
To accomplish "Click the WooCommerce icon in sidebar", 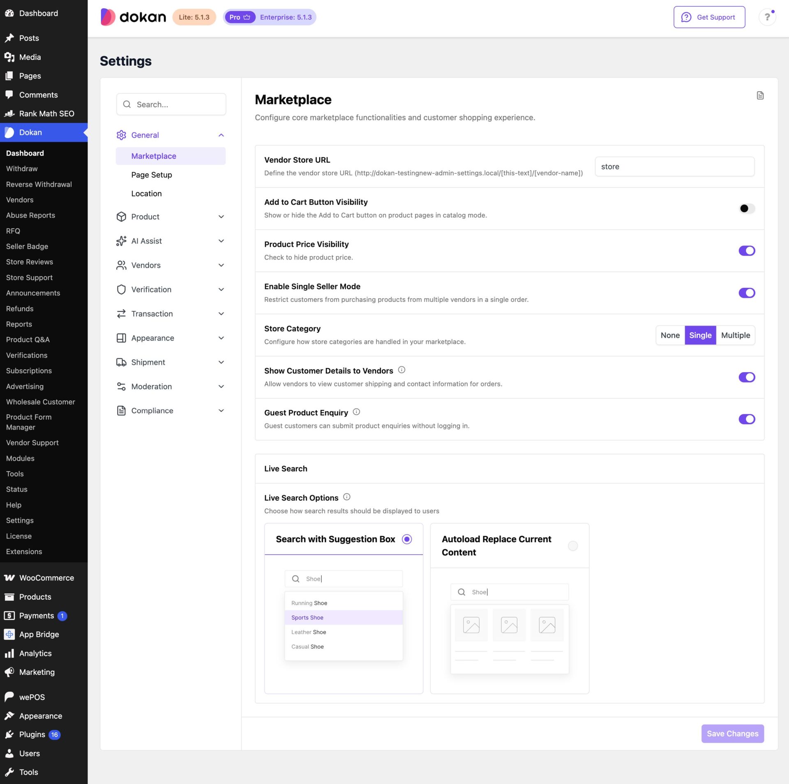I will tap(9, 578).
